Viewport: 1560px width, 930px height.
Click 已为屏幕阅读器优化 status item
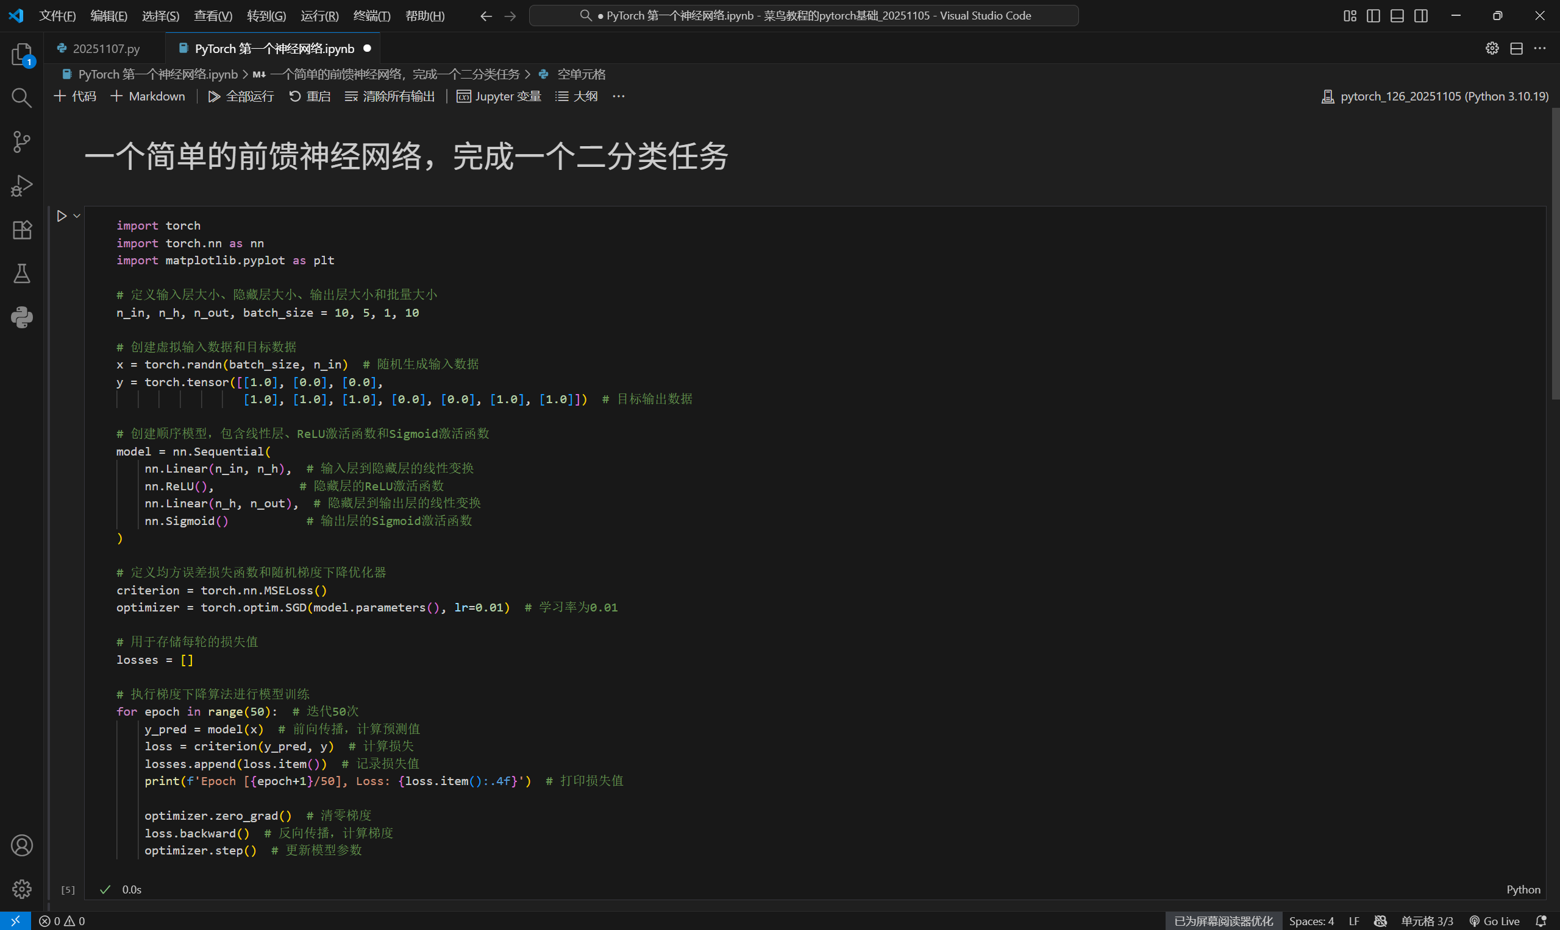click(x=1223, y=921)
